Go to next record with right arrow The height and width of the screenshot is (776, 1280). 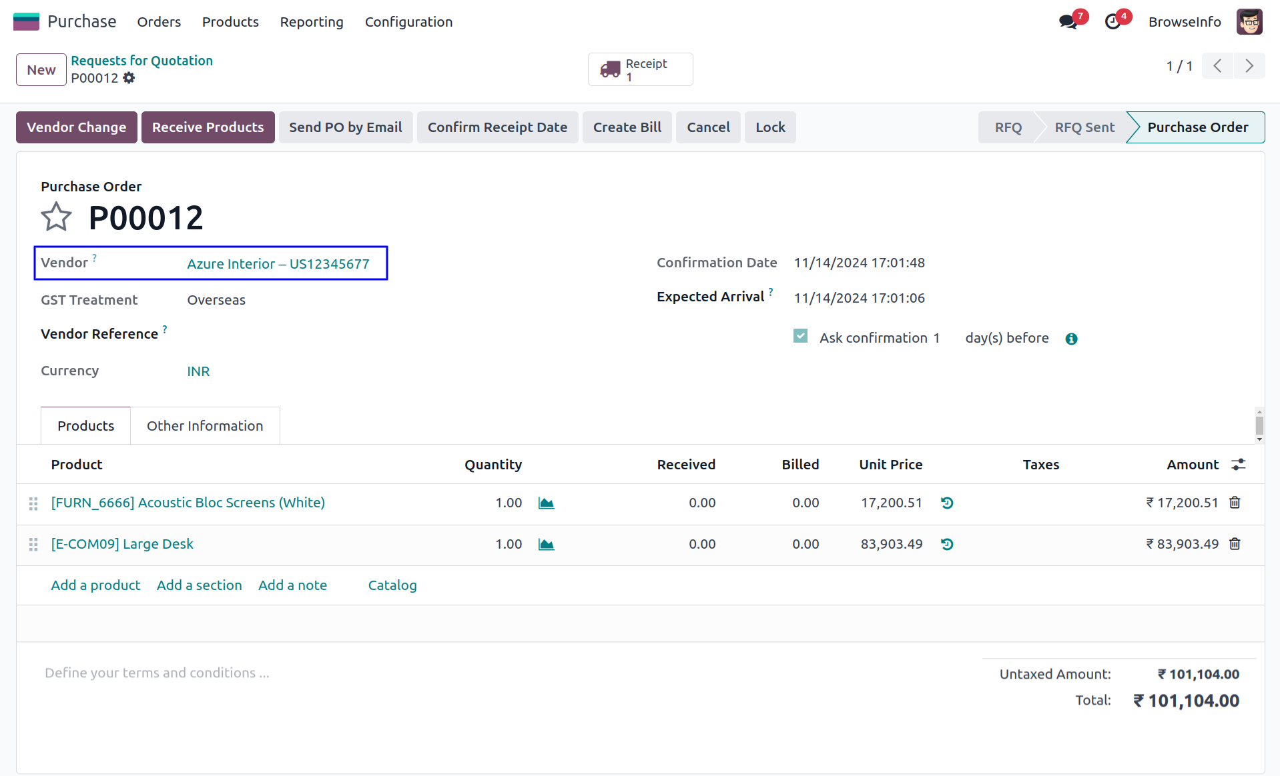tap(1249, 66)
